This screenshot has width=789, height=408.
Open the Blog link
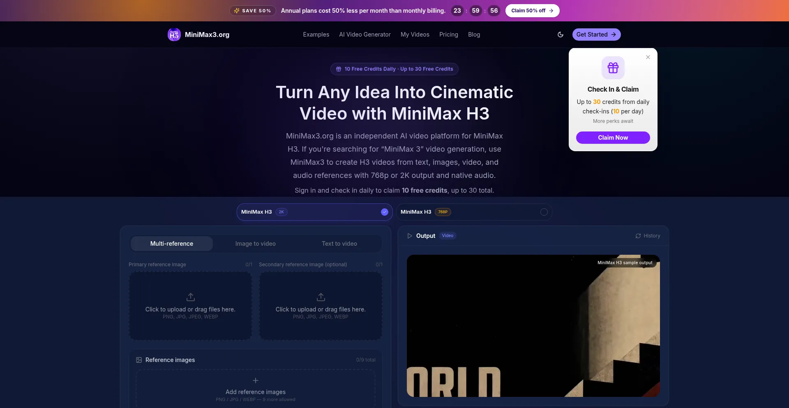click(474, 35)
